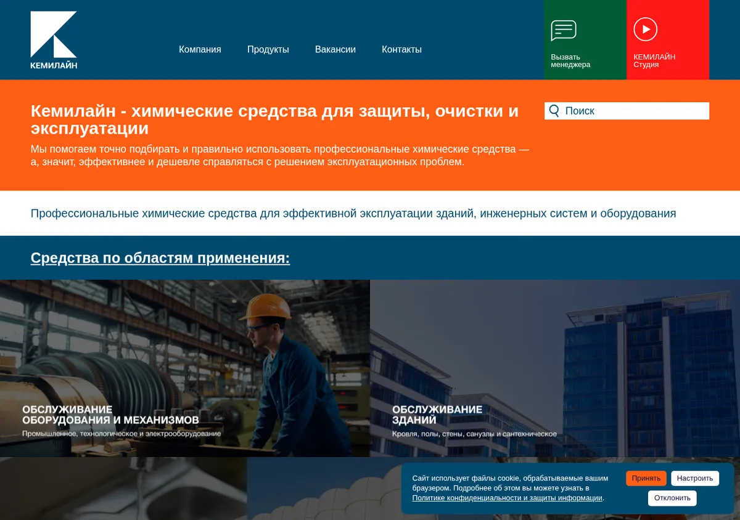This screenshot has height=520, width=740.
Task: Click the Вызвать менеджера green tile label
Action: (570, 61)
